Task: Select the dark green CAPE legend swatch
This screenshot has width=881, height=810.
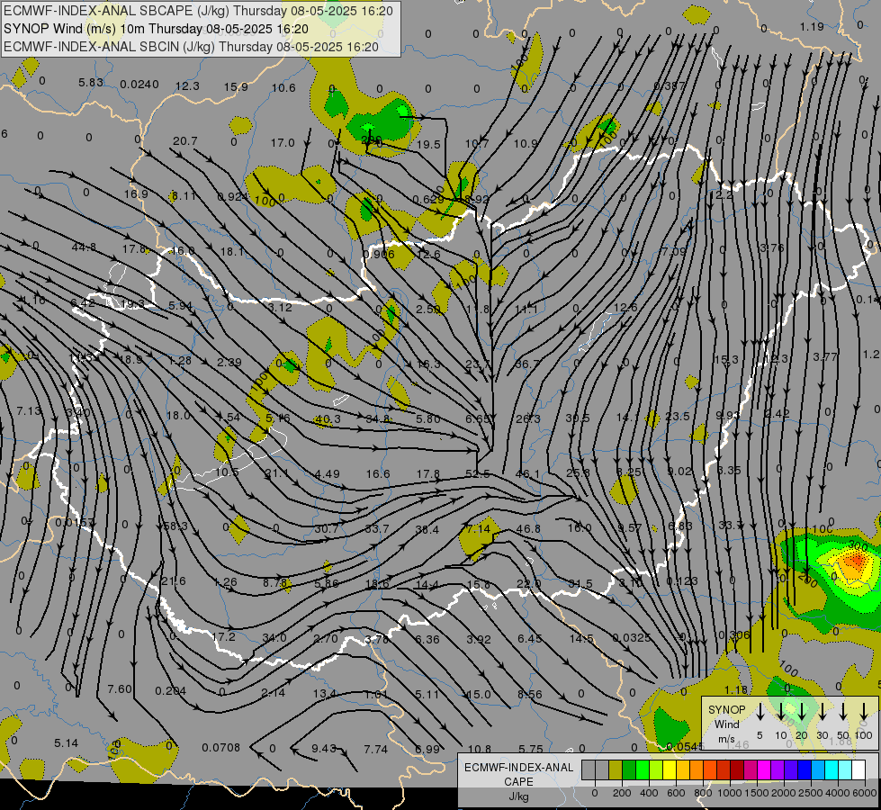Action: point(629,769)
